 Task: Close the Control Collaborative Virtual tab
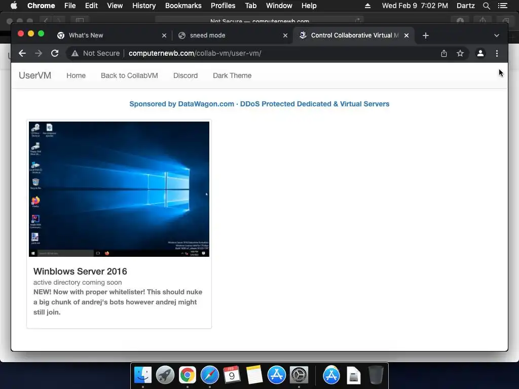[x=406, y=35]
